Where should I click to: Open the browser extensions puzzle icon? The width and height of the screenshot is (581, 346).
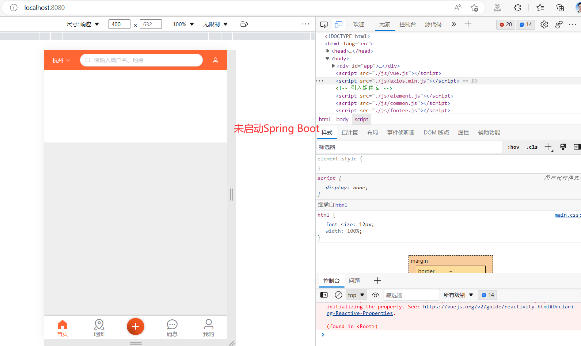pyautogui.click(x=517, y=8)
